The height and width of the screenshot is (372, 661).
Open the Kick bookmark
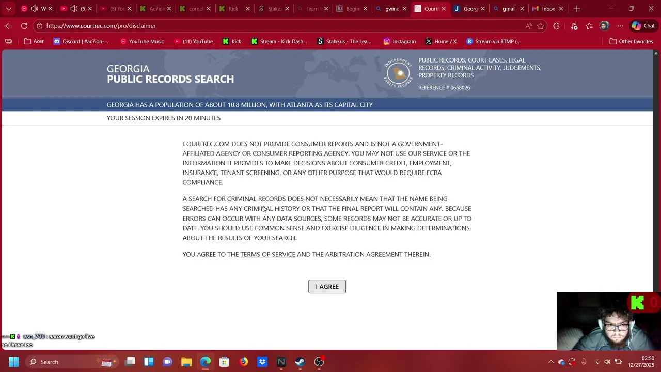click(x=232, y=41)
